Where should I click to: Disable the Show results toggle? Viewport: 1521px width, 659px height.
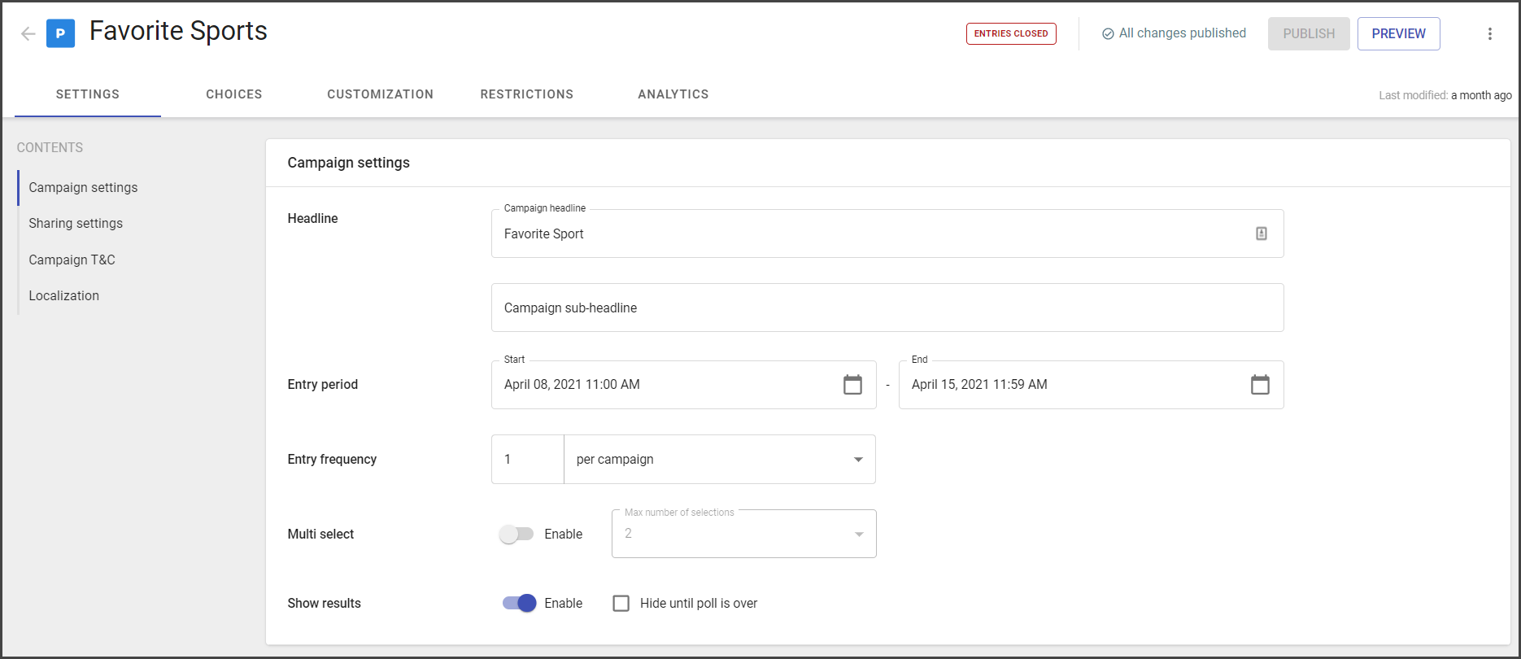[519, 603]
